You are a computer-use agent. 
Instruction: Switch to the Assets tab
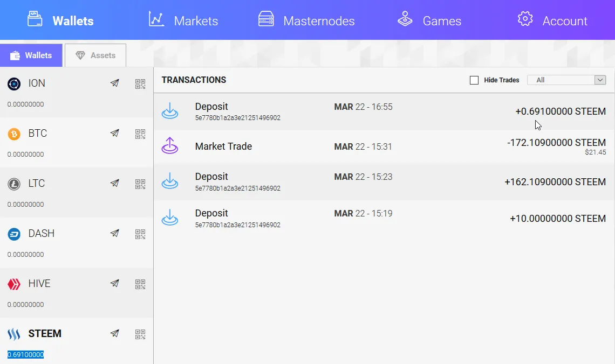[x=95, y=55]
